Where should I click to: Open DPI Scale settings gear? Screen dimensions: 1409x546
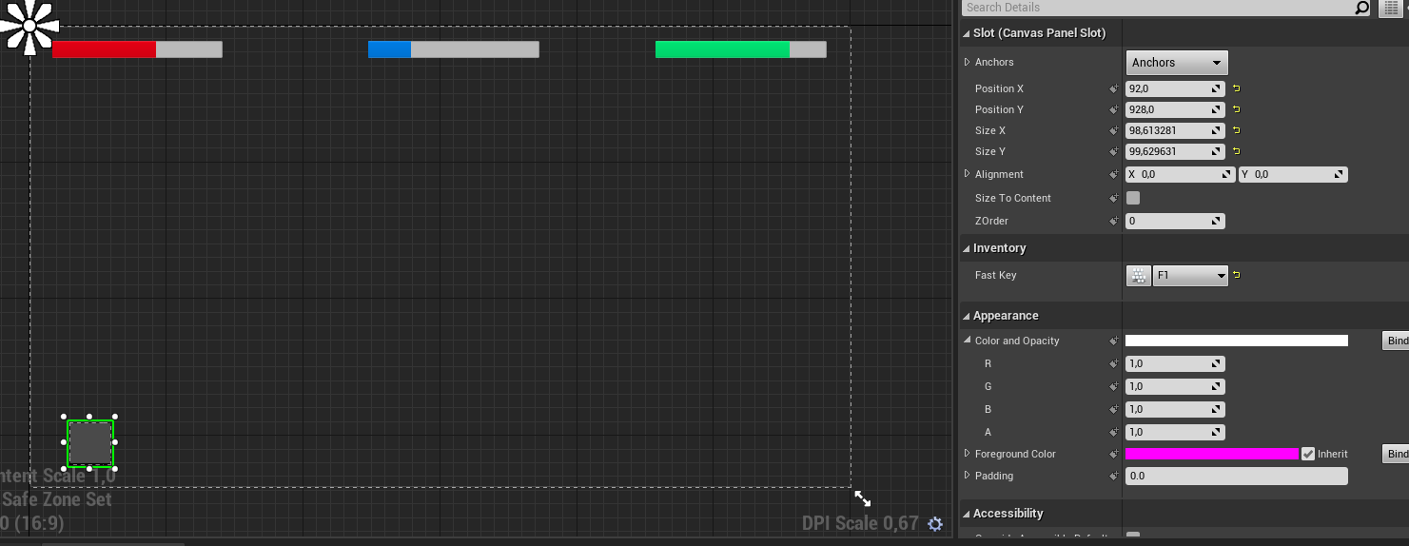pyautogui.click(x=935, y=524)
